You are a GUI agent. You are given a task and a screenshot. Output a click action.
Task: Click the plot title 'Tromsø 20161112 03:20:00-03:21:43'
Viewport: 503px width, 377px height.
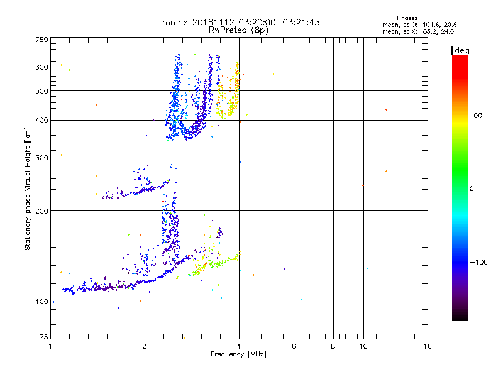[x=238, y=22]
